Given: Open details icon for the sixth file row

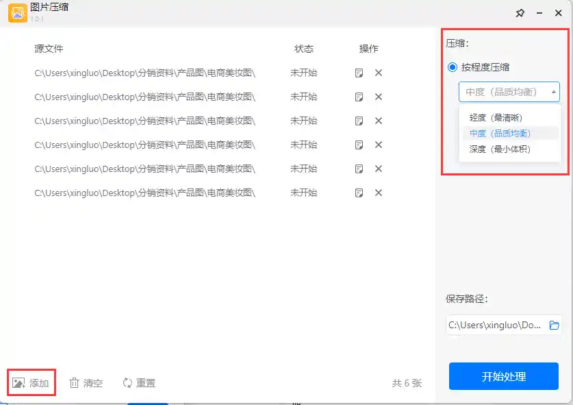Looking at the screenshot, I should [359, 193].
